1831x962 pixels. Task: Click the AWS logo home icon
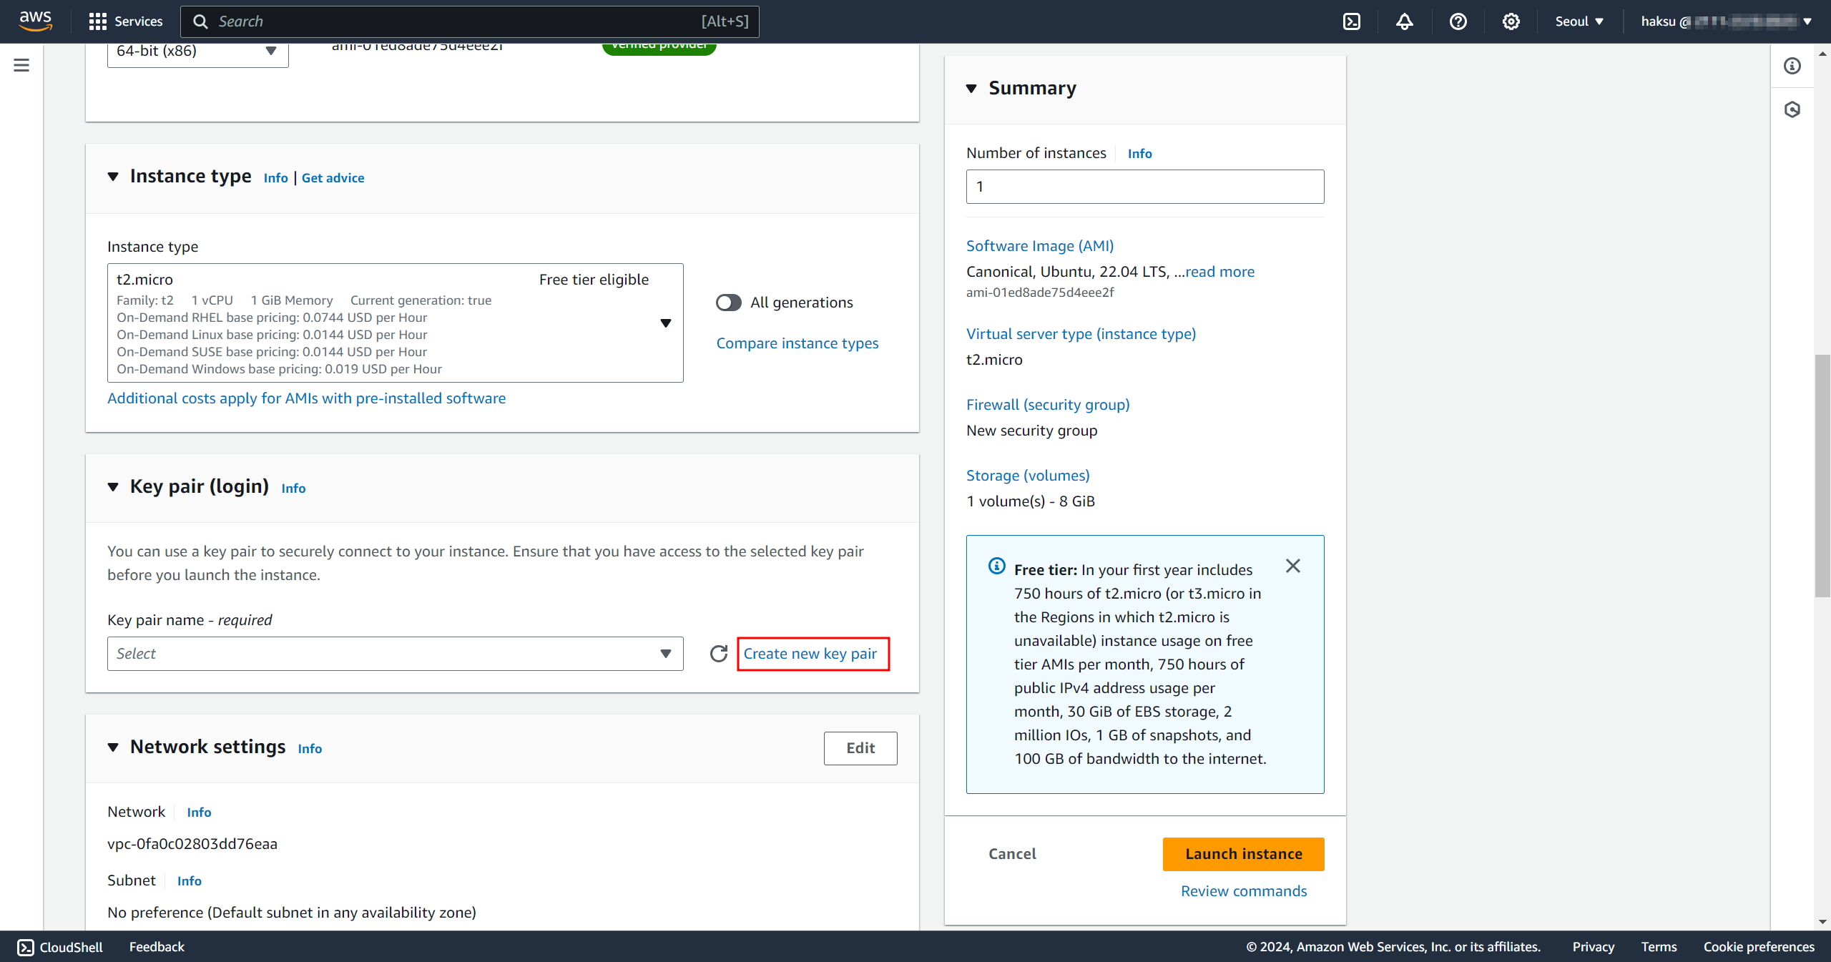36,21
